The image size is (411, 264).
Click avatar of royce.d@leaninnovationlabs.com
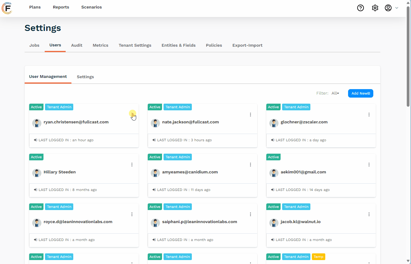click(37, 223)
